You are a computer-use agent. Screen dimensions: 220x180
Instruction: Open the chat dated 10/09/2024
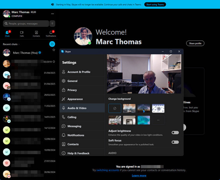(x=29, y=152)
